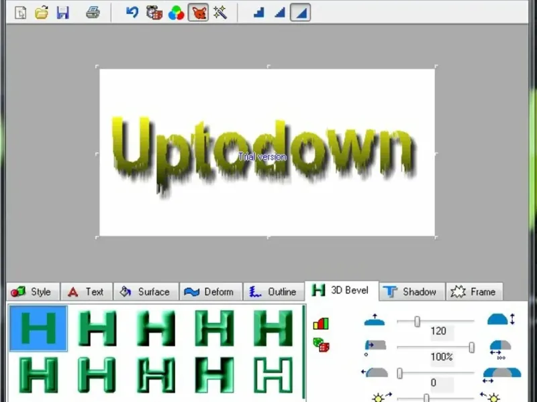The height and width of the screenshot is (402, 537).
Task: Choose outlined H preset in bottom row
Action: pyautogui.click(x=273, y=375)
